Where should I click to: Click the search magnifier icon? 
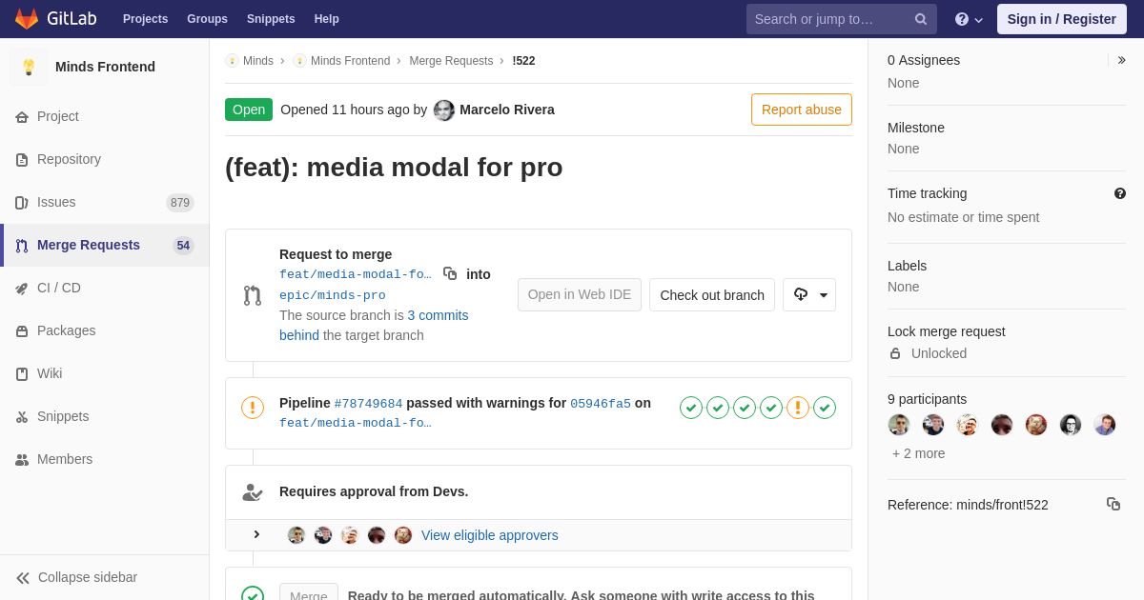pos(921,19)
